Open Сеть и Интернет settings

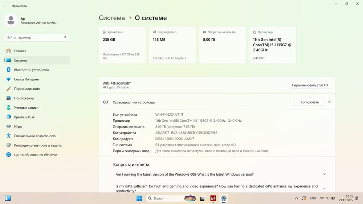(x=37, y=79)
